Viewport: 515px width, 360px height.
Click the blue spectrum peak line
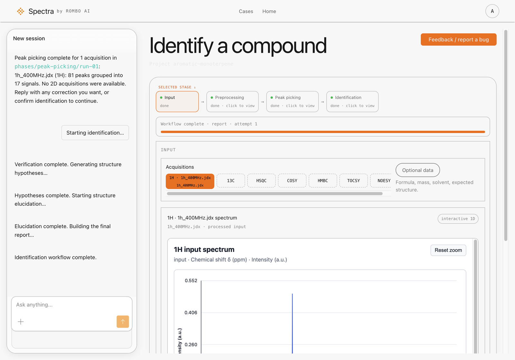(292, 323)
